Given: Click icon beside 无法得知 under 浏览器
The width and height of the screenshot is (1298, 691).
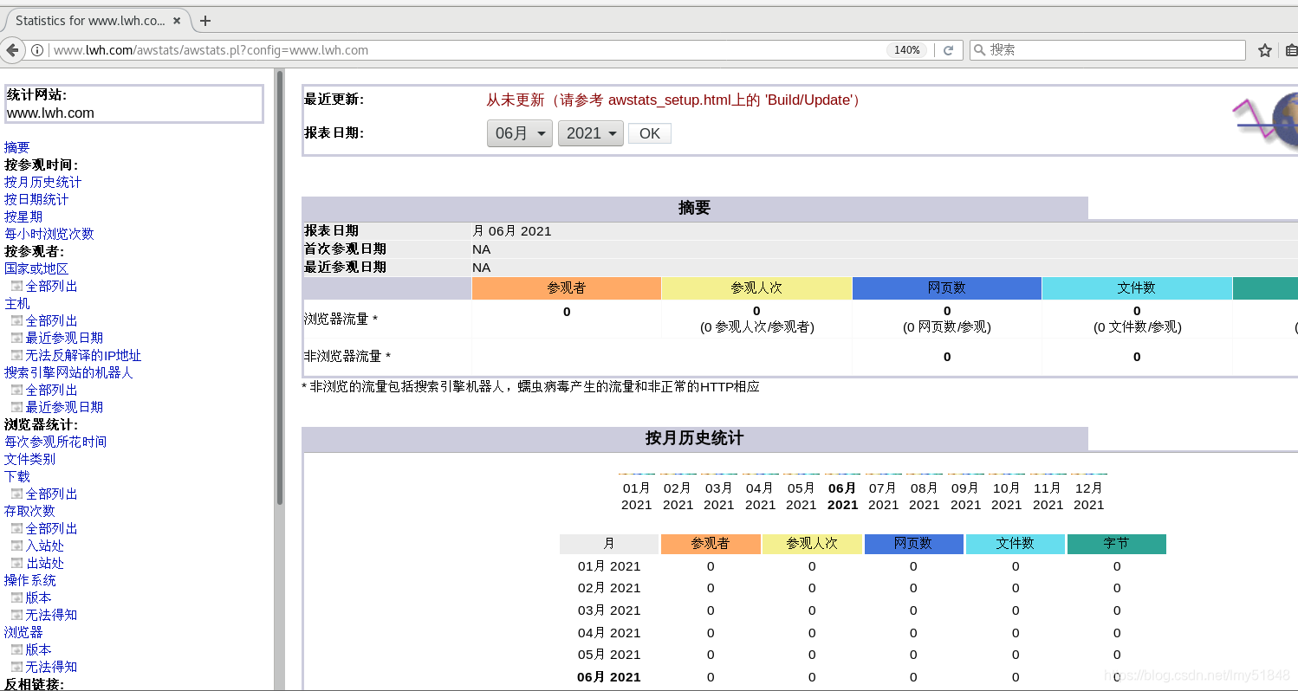Looking at the screenshot, I should pyautogui.click(x=16, y=667).
